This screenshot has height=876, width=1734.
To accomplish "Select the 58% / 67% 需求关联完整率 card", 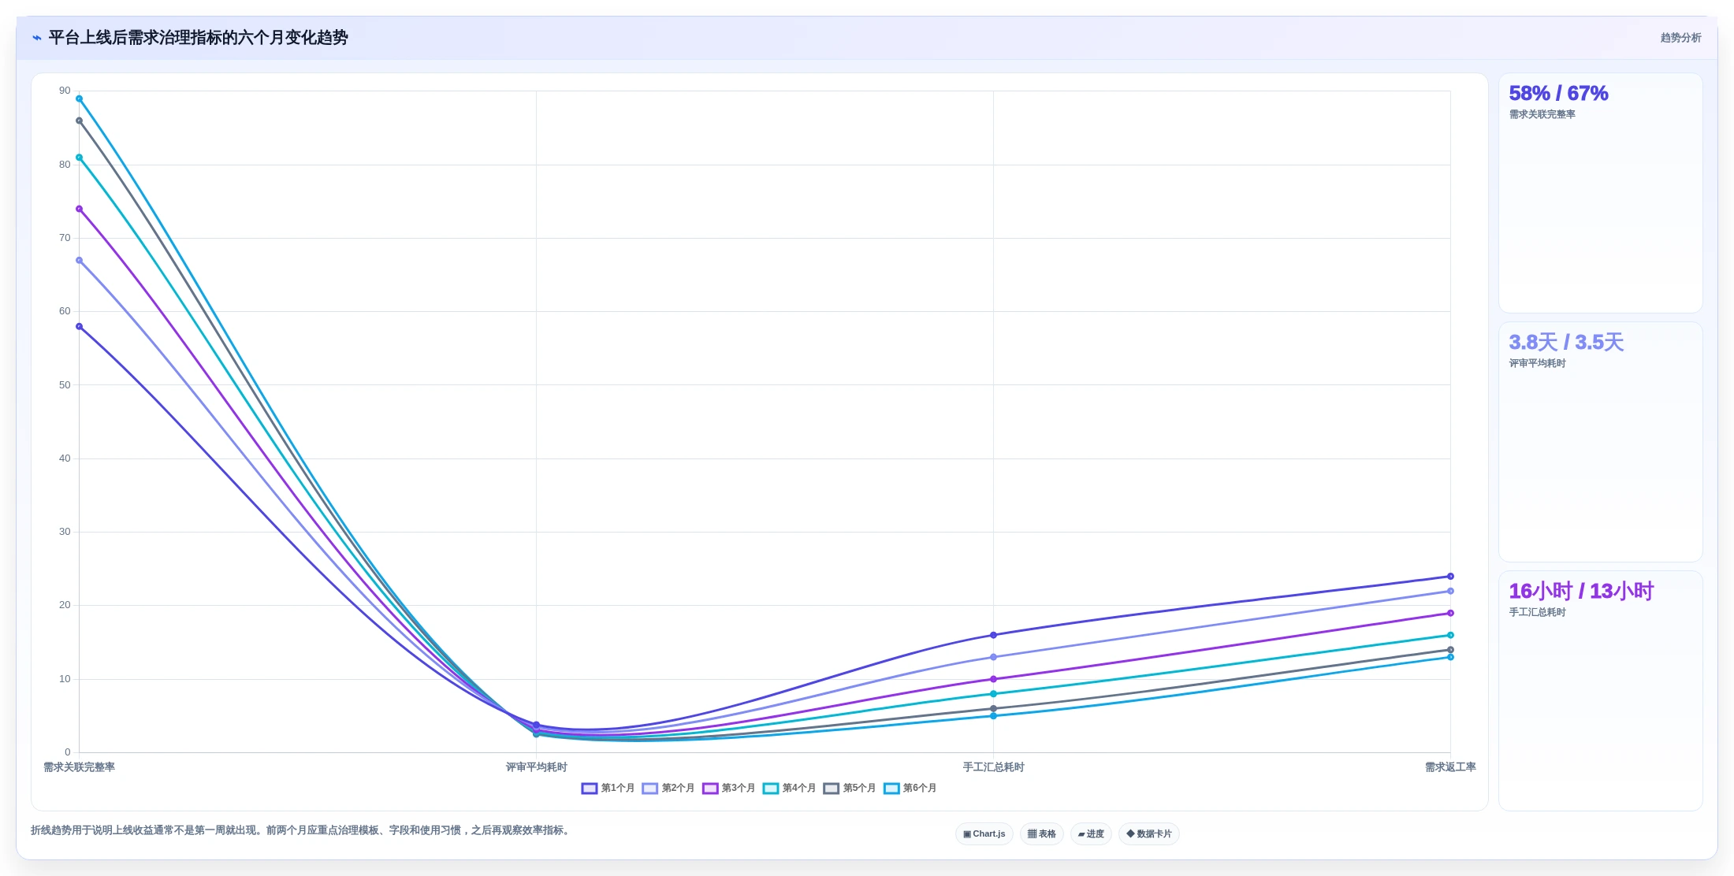I will click(1600, 193).
